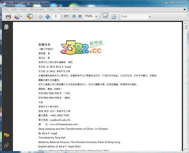Click "English edition © Ezra F. Vogel 2011" line

pyautogui.click(x=60, y=146)
